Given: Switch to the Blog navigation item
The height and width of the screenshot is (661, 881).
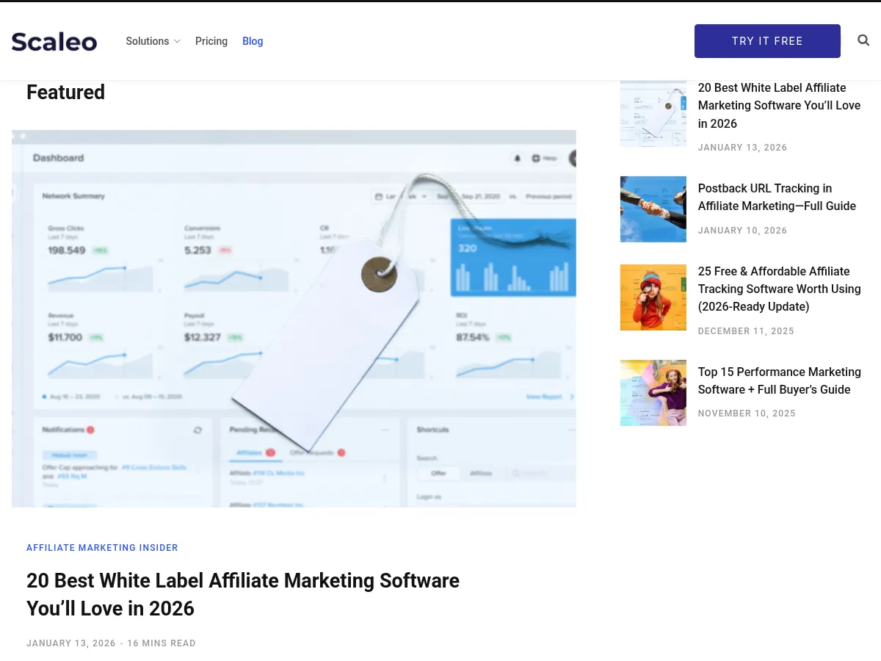Looking at the screenshot, I should point(253,41).
